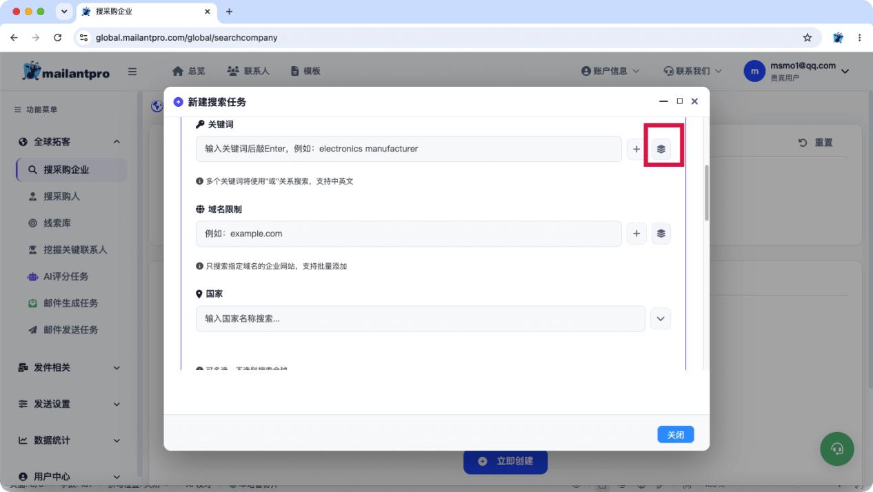
Task: Expand the msmo1@qq.com user menu
Action: coord(845,71)
